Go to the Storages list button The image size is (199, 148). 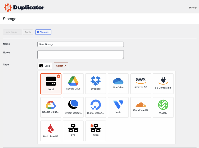pyautogui.click(x=43, y=32)
